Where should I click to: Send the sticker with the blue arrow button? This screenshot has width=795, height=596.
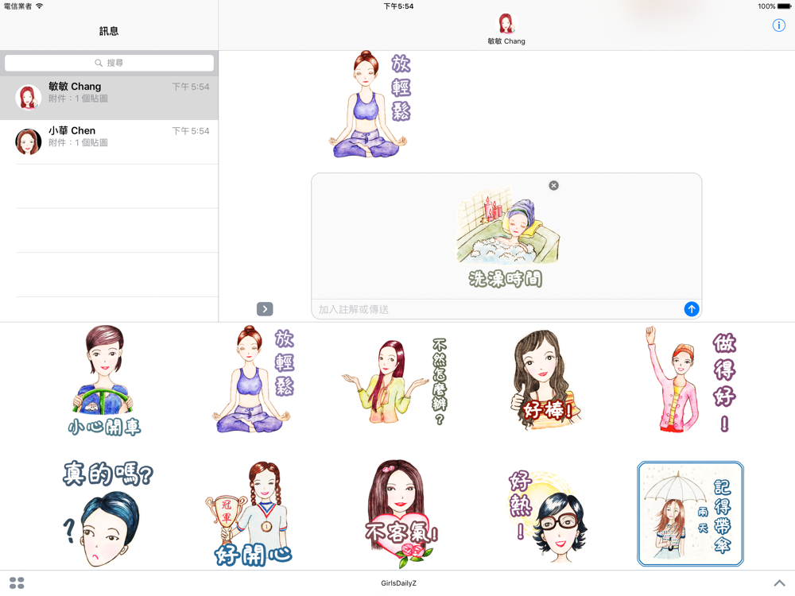point(691,308)
